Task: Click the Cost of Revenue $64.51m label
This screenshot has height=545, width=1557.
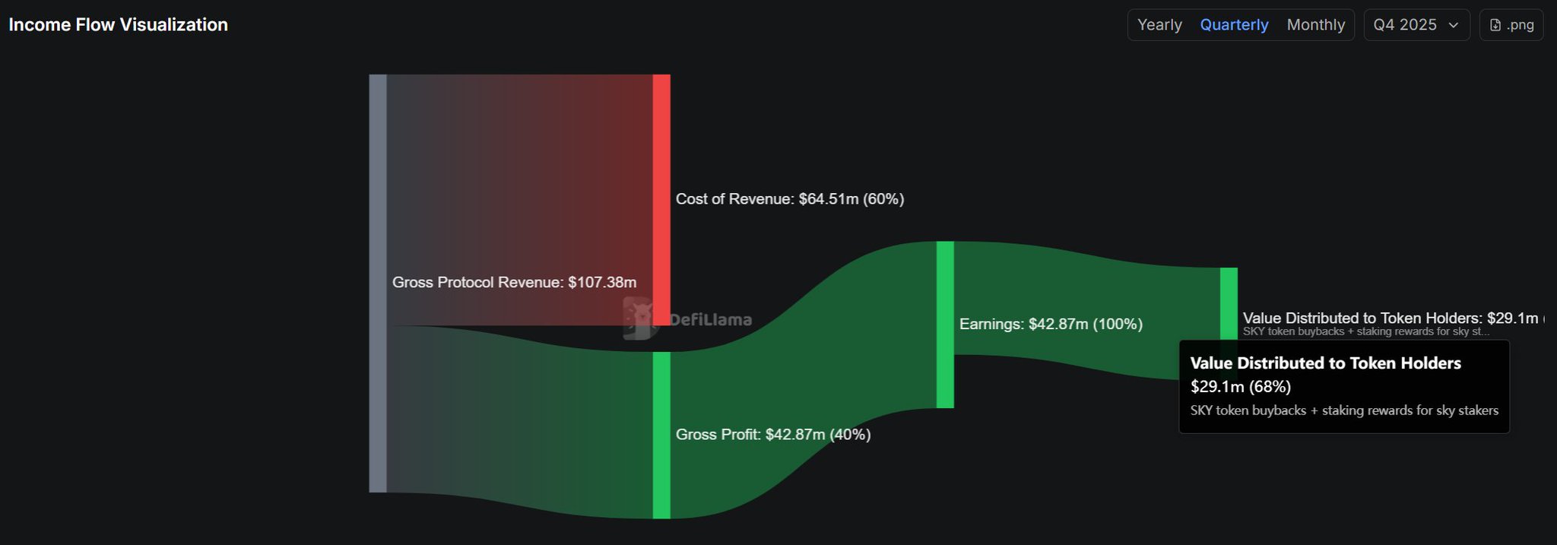Action: coord(789,199)
